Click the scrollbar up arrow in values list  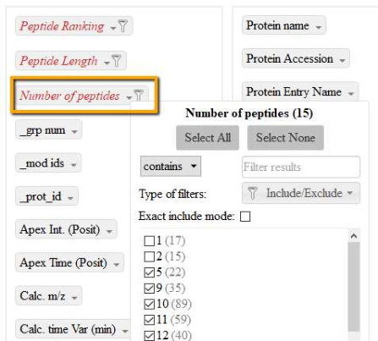pos(354,236)
